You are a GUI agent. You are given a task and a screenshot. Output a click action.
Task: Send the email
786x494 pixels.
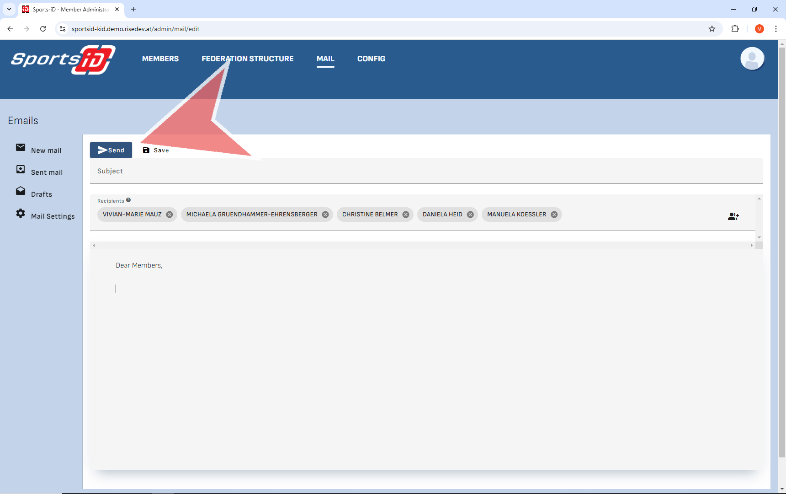[x=111, y=150]
